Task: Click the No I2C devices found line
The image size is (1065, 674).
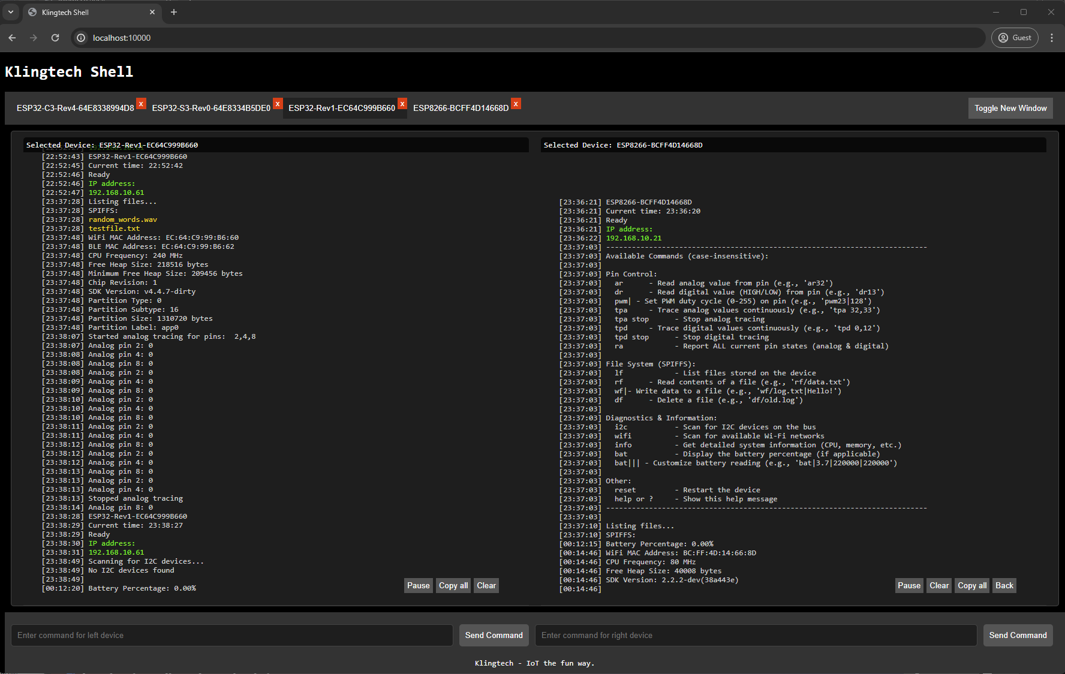Action: click(x=131, y=570)
